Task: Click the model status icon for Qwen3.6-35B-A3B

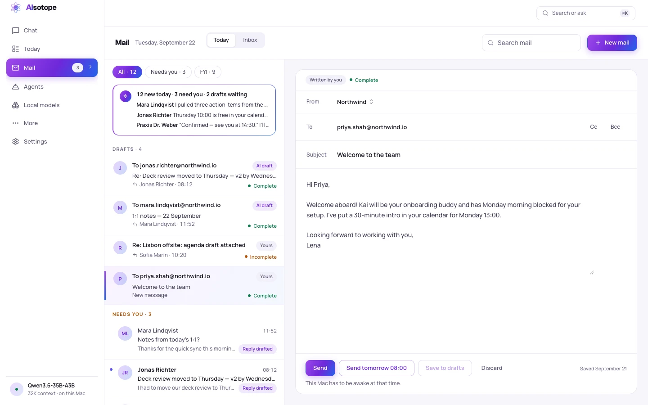Action: coord(17,389)
